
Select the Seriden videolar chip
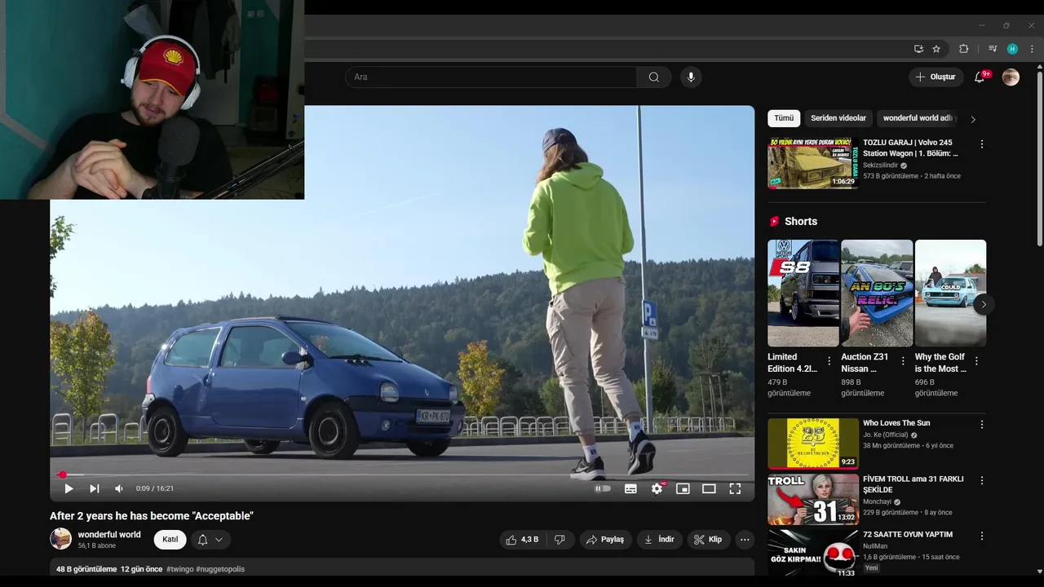[x=838, y=118]
